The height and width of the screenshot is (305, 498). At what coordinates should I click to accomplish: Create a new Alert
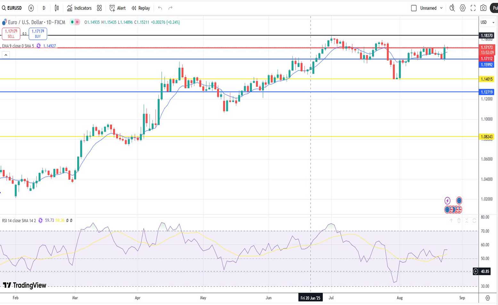pos(118,8)
